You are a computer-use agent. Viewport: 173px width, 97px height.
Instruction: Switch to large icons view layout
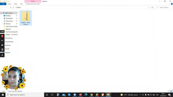[x=171, y=91]
